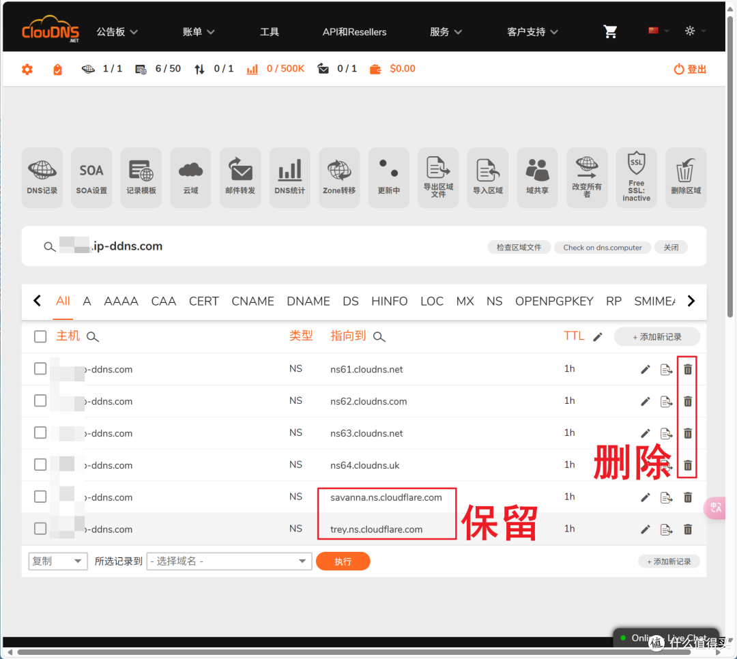Image resolution: width=737 pixels, height=659 pixels.
Task: Delete the ns62.cloudns.com record via trash icon
Action: coord(688,401)
